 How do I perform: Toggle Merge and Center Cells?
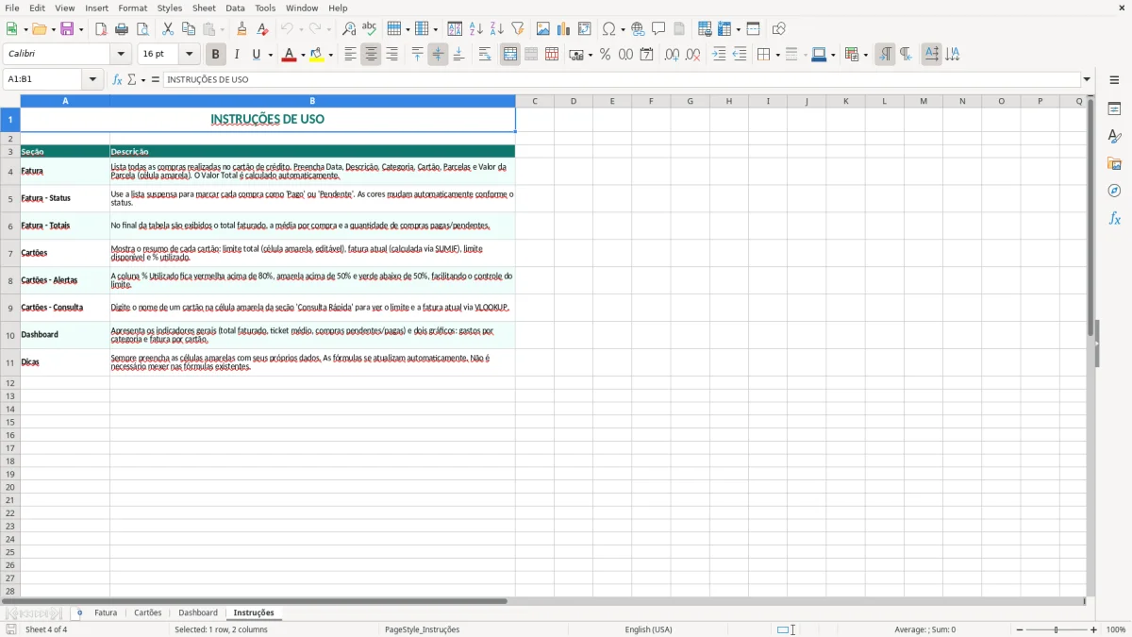[x=510, y=55]
